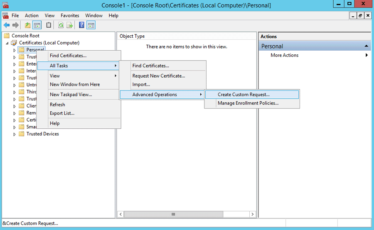This screenshot has width=374, height=230.
Task: Click the Back arrow toolbar icon
Action: point(7,25)
